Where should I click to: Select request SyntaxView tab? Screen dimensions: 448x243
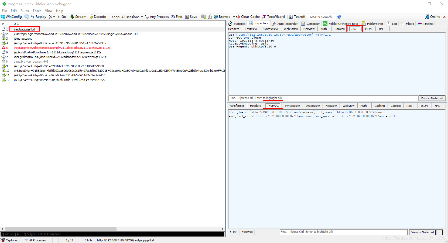[270, 29]
